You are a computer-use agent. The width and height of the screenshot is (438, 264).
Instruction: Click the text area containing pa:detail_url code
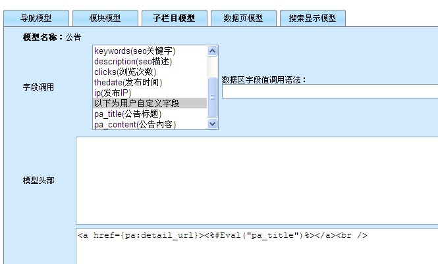click(x=257, y=246)
